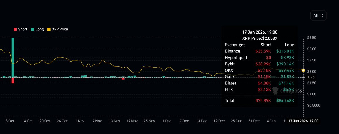The height and width of the screenshot is (134, 339).
Task: Click the Short column header in tooltip
Action: tap(266, 45)
